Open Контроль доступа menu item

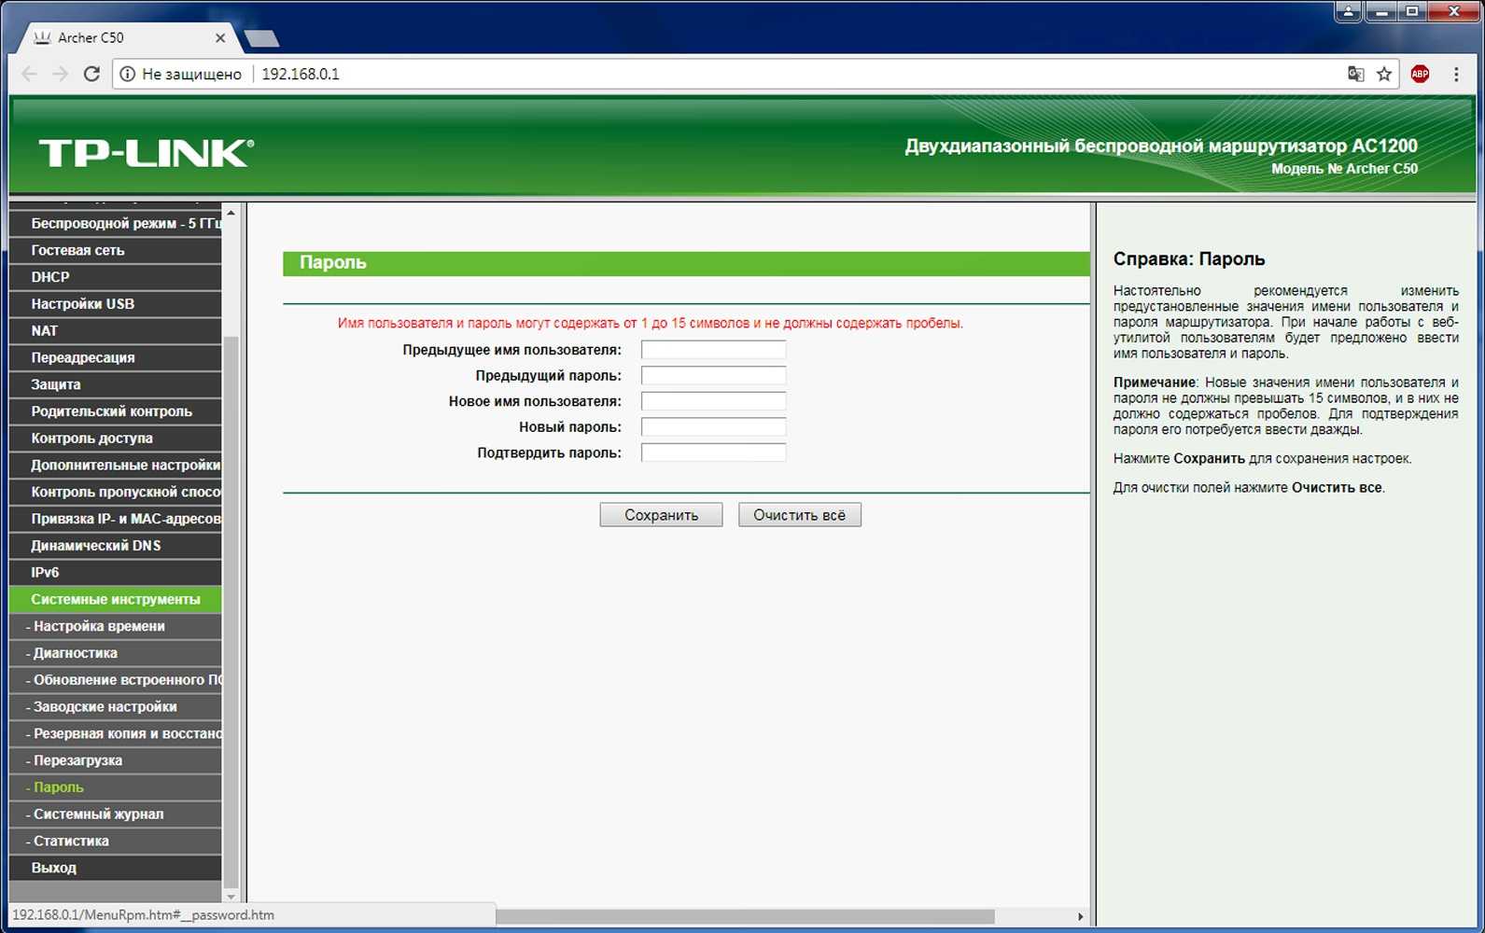115,439
